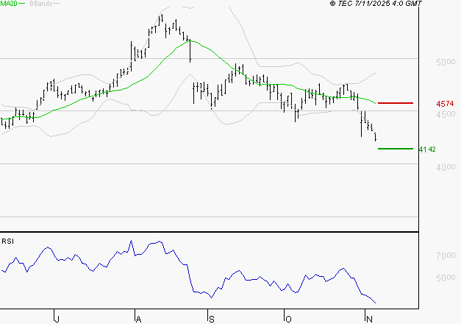Click the N month axis label
The width and height of the screenshot is (461, 324).
pos(369,319)
